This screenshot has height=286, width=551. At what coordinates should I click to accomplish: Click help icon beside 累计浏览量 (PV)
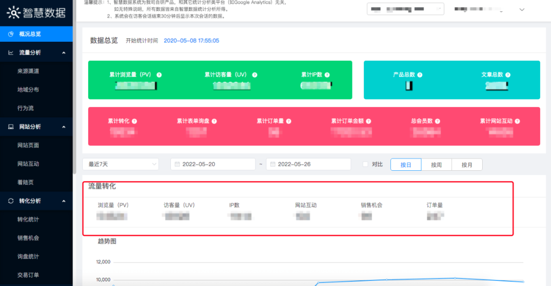click(159, 75)
